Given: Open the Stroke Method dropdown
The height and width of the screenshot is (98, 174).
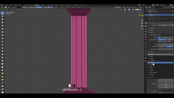Looking at the screenshot, I should point(166,35).
